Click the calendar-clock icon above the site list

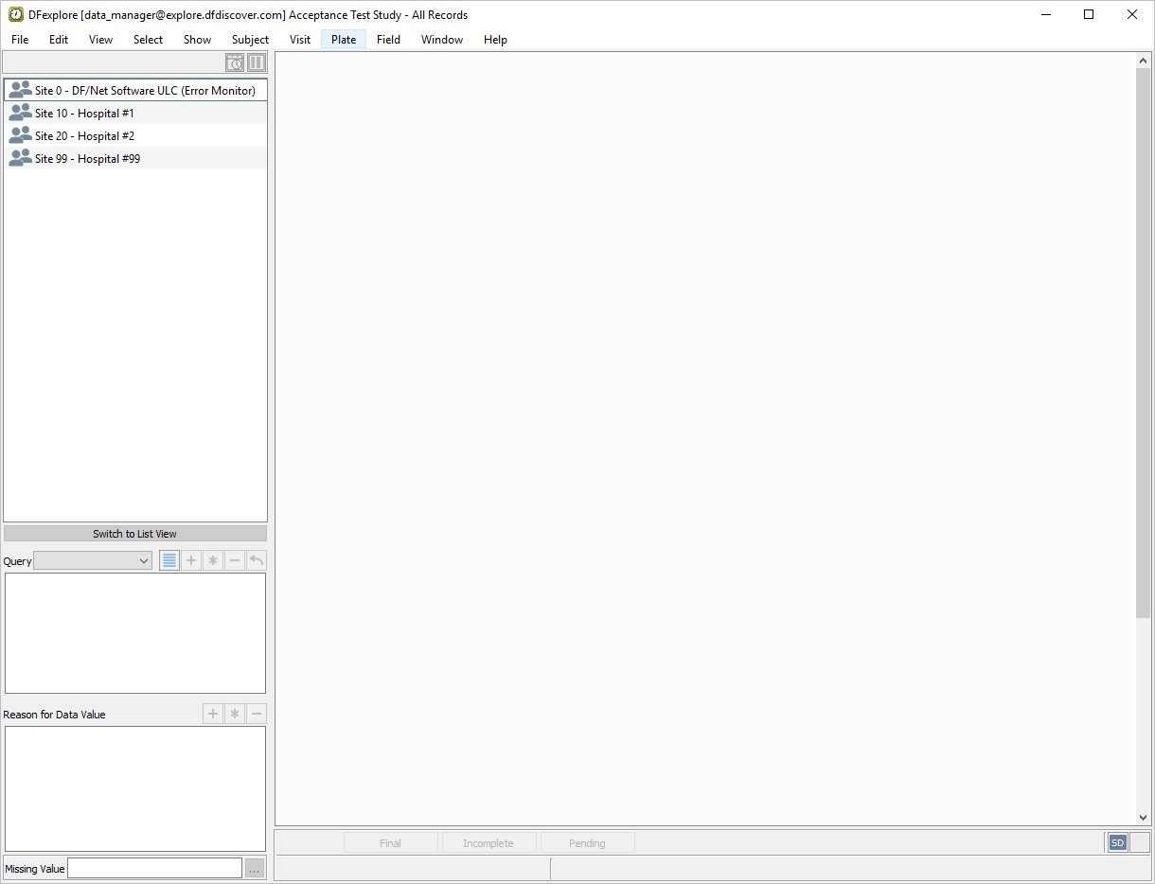235,63
